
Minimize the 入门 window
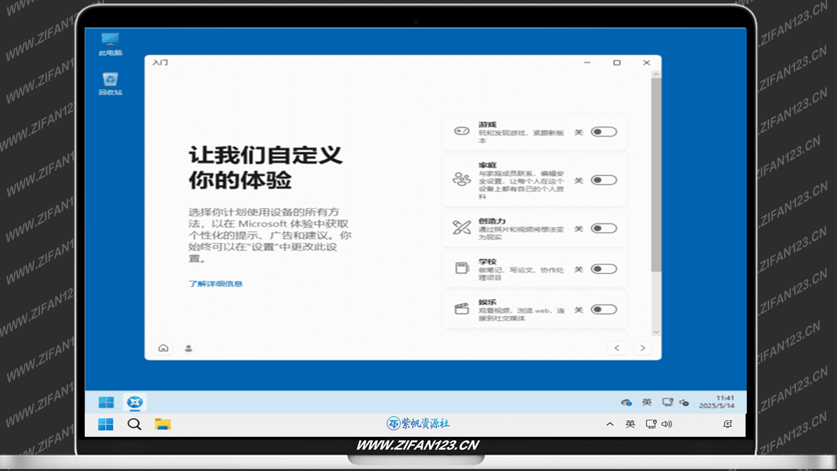(x=587, y=62)
